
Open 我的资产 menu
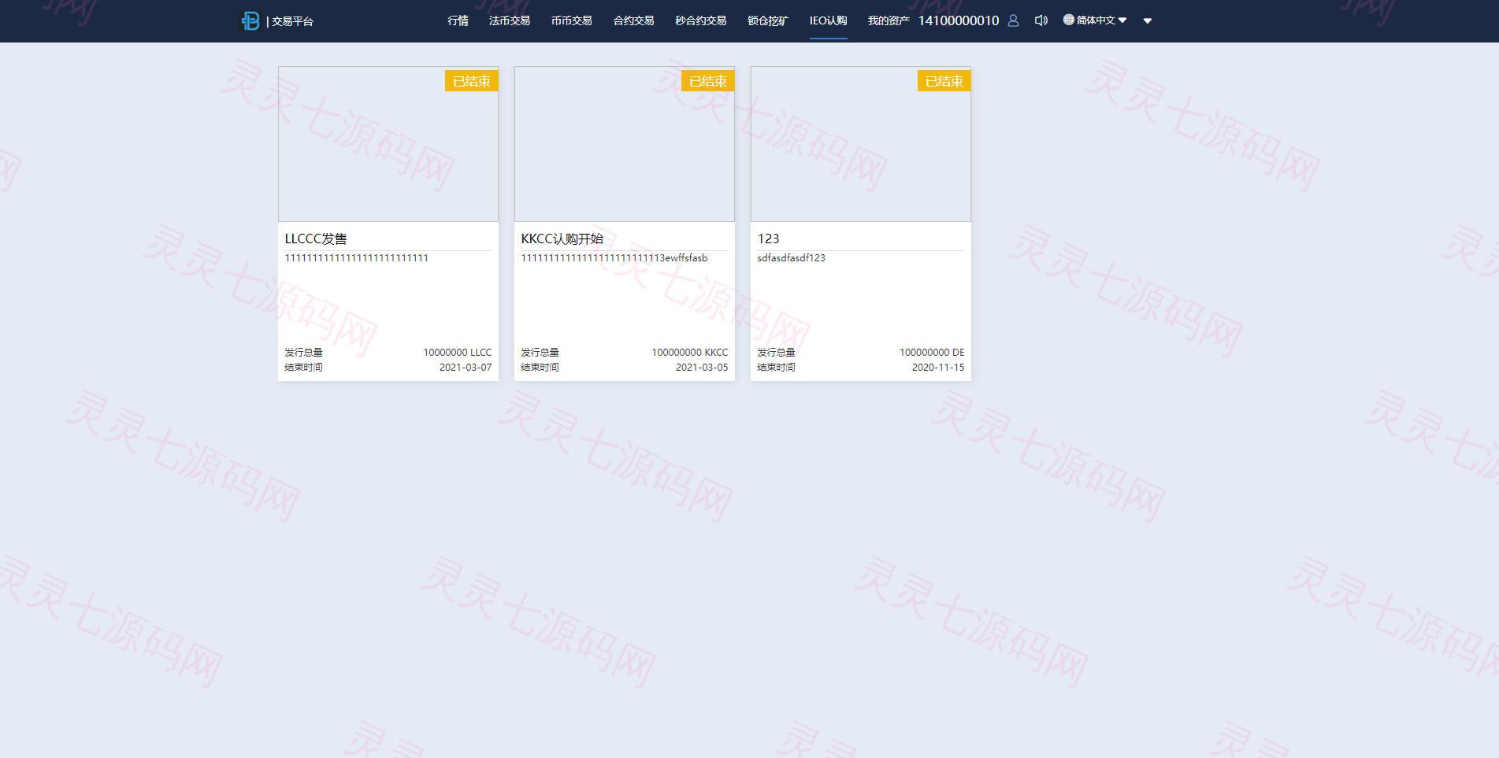pos(888,20)
